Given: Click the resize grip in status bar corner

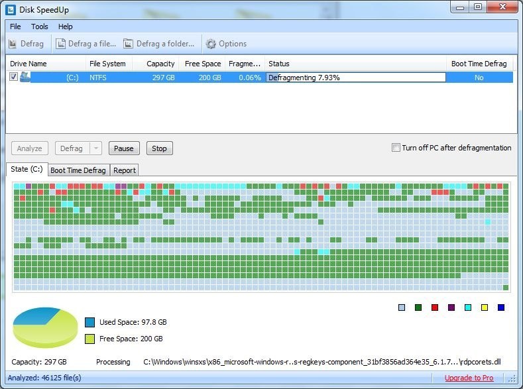Looking at the screenshot, I should tap(512, 378).
